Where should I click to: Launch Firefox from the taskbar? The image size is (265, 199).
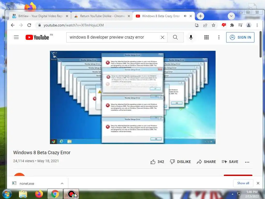point(39,194)
